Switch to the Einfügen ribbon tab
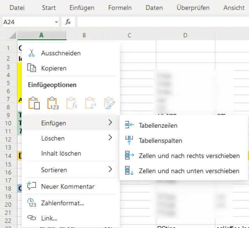The height and width of the screenshot is (228, 249). coord(82,8)
